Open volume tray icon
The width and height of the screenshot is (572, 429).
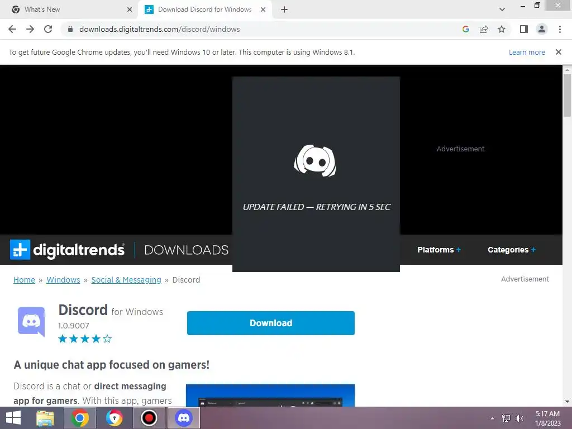[519, 418]
